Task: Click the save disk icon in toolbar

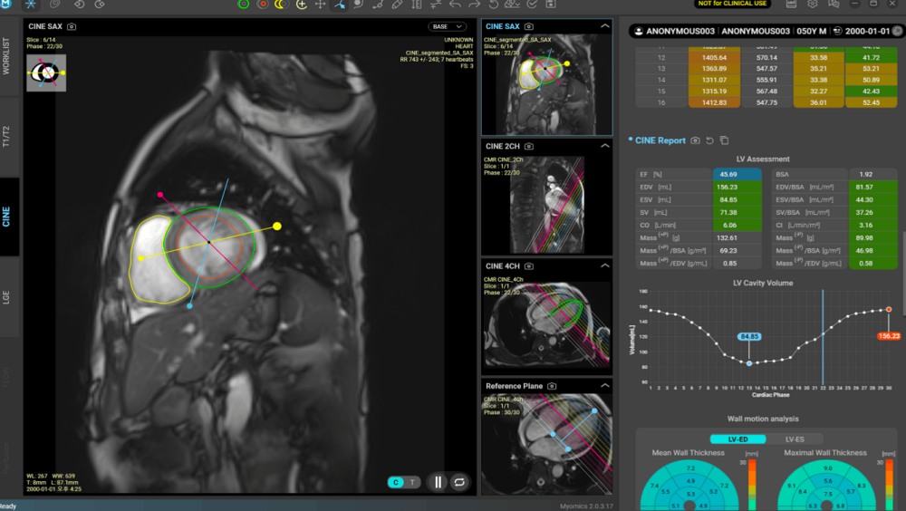Action: click(551, 4)
